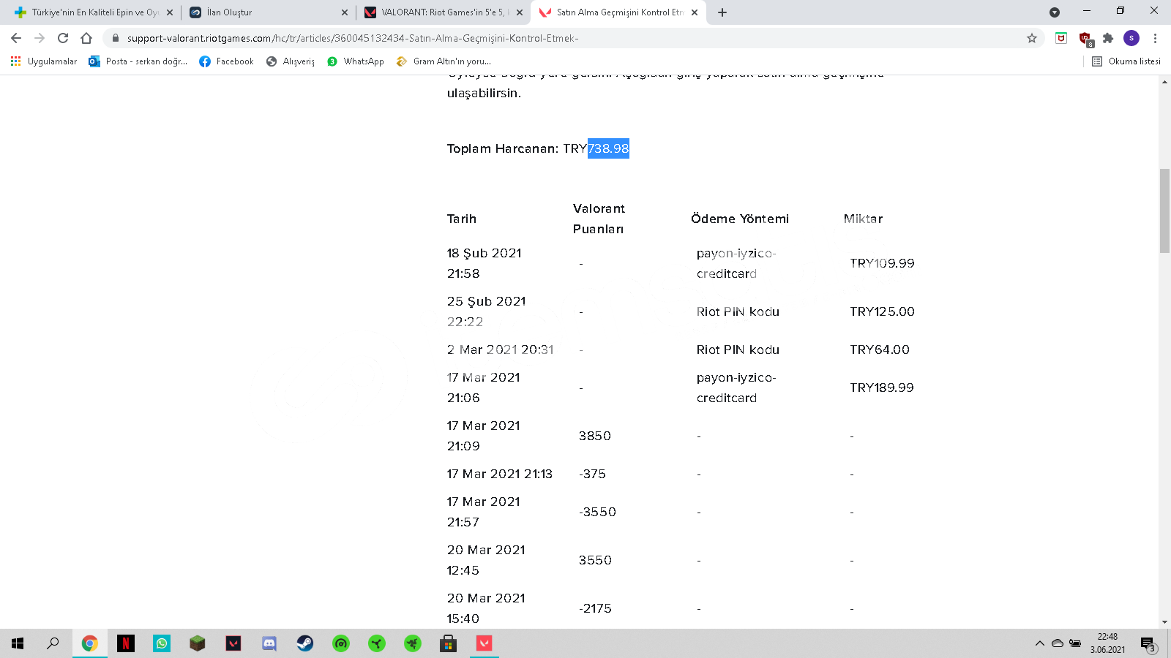Image resolution: width=1171 pixels, height=658 pixels.
Task: Click the -375 Valorant points value
Action: 592,474
